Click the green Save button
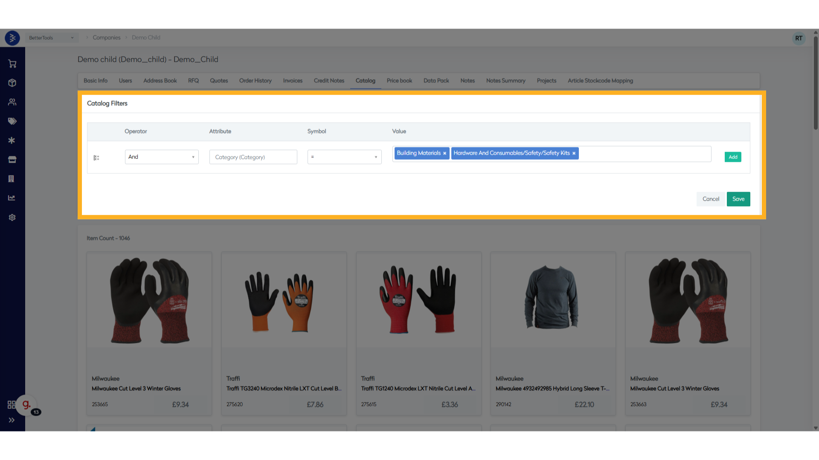 tap(738, 199)
